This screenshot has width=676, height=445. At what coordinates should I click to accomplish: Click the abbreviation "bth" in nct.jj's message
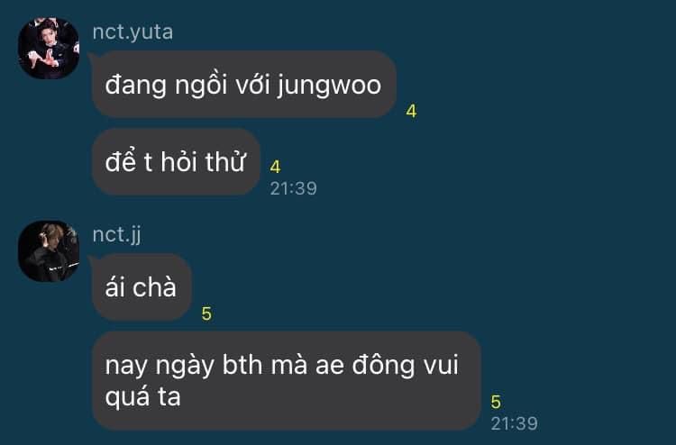(x=242, y=365)
